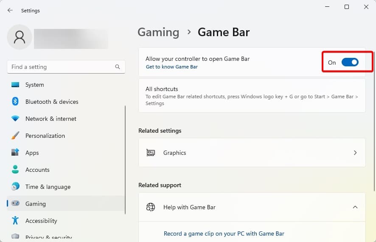Click the Apps icon in sidebar
This screenshot has height=242, width=376.
[15, 152]
